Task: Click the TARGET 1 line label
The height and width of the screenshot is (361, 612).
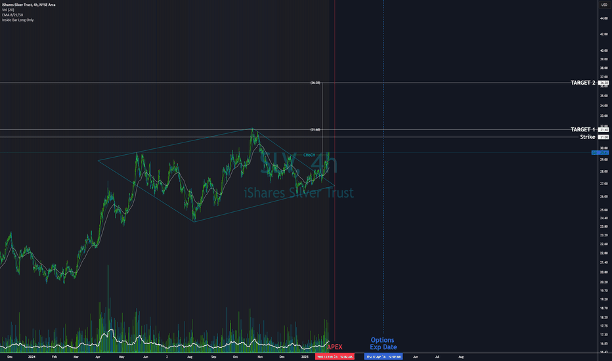Action: coord(582,129)
